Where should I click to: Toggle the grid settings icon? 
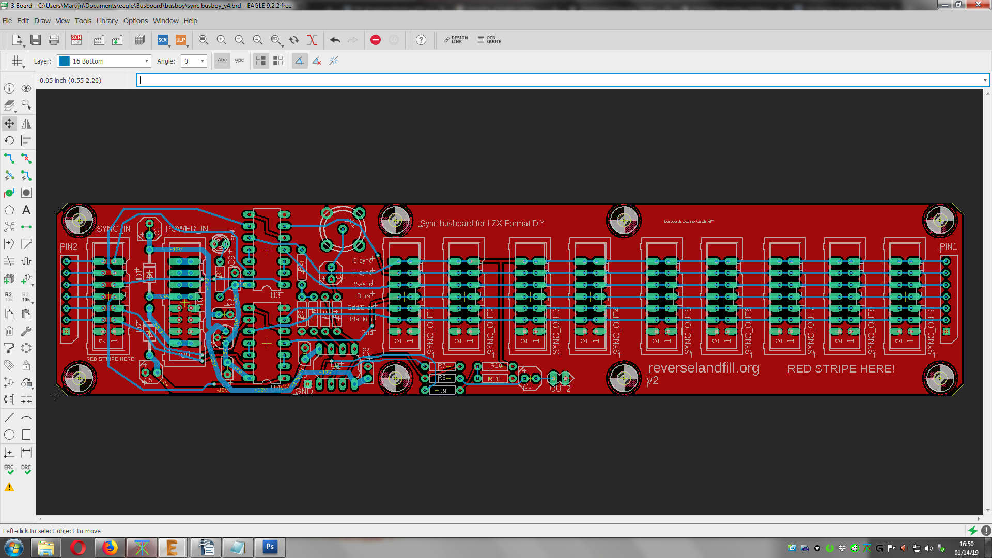point(18,61)
